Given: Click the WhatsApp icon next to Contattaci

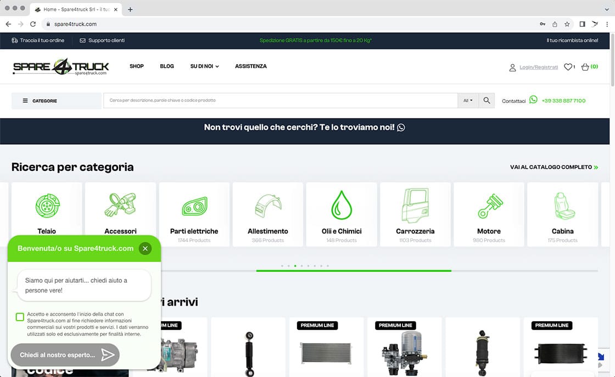Looking at the screenshot, I should coord(533,99).
